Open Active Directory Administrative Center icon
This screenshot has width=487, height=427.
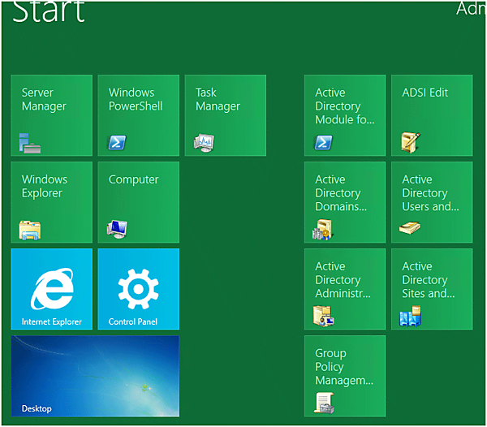324,316
